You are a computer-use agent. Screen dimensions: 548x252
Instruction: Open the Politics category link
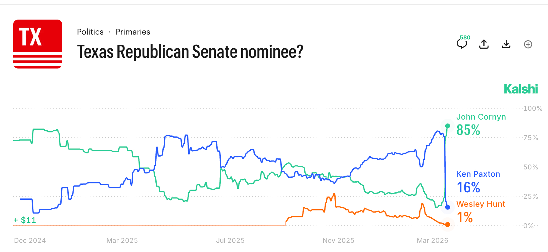click(x=90, y=32)
